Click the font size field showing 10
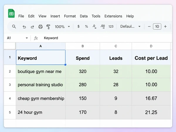This screenshot has width=176, height=132. pyautogui.click(x=157, y=27)
